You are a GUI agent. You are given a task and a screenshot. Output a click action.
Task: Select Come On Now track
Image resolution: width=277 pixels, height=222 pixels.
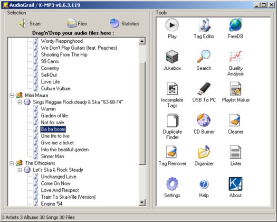point(55,183)
